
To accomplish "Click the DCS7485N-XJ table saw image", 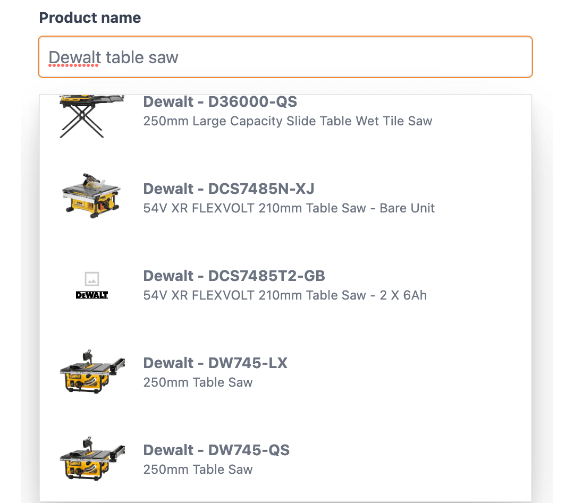I will tap(91, 195).
